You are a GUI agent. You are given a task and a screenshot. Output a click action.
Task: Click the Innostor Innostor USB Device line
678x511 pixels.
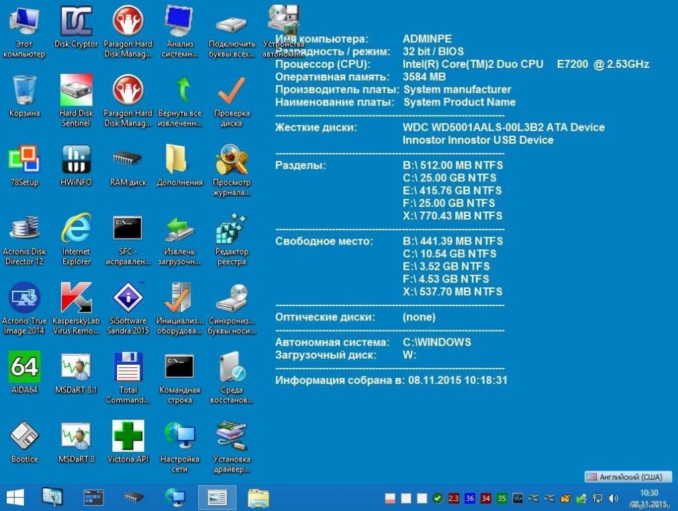478,140
